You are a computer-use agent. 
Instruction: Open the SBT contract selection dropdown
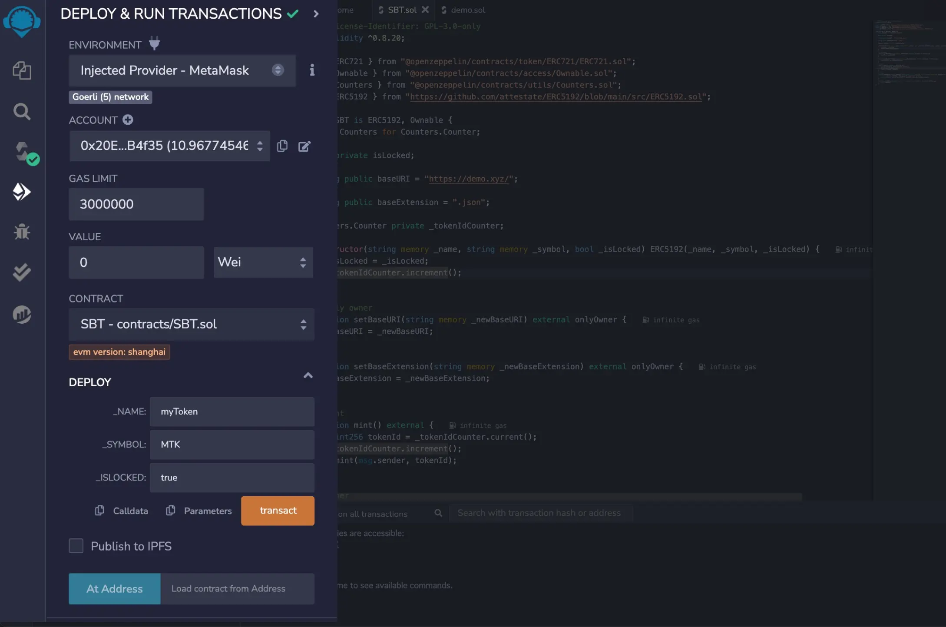point(191,324)
